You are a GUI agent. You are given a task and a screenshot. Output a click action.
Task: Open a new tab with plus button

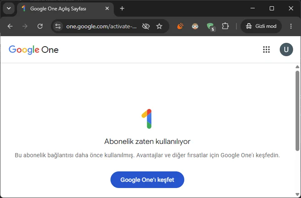click(122, 8)
